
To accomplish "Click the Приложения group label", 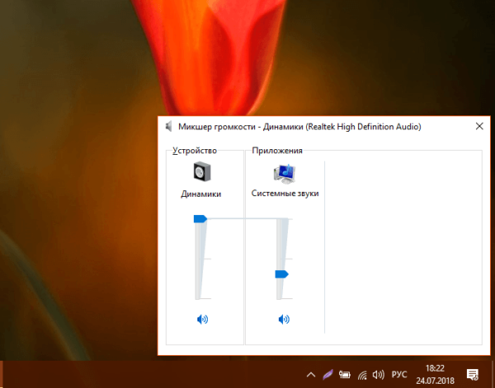I will coord(277,151).
